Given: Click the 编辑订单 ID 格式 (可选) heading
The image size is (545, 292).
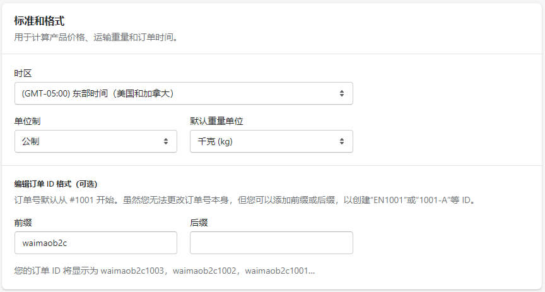Looking at the screenshot, I should coord(56,184).
